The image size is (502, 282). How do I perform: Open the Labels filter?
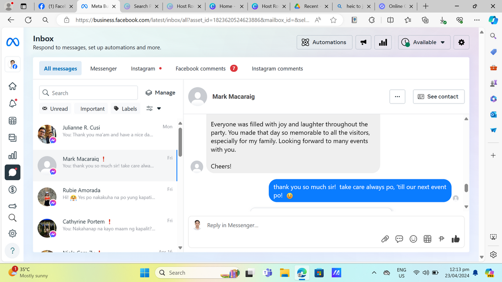125,109
